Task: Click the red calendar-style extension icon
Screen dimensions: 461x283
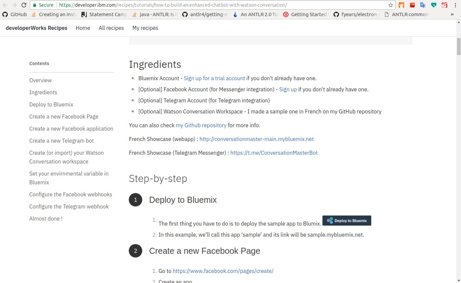Action: point(444,5)
